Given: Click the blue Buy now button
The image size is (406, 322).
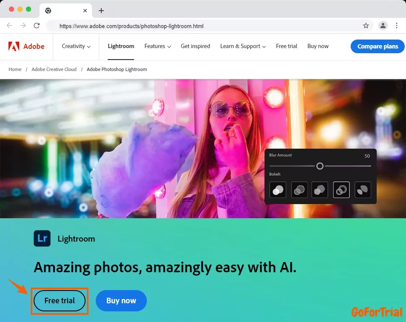Looking at the screenshot, I should [121, 300].
